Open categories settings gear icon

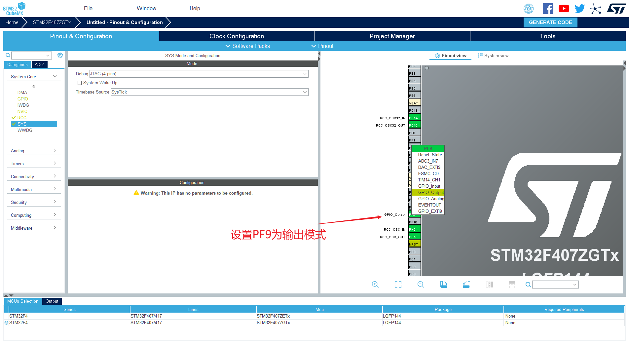coord(60,55)
